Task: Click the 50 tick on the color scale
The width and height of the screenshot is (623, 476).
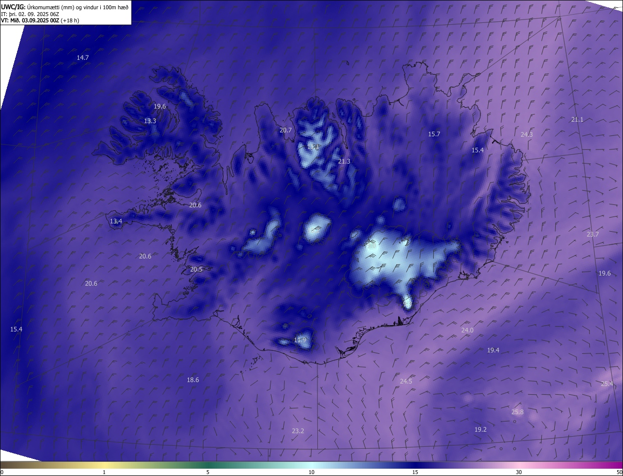Action: point(619,472)
